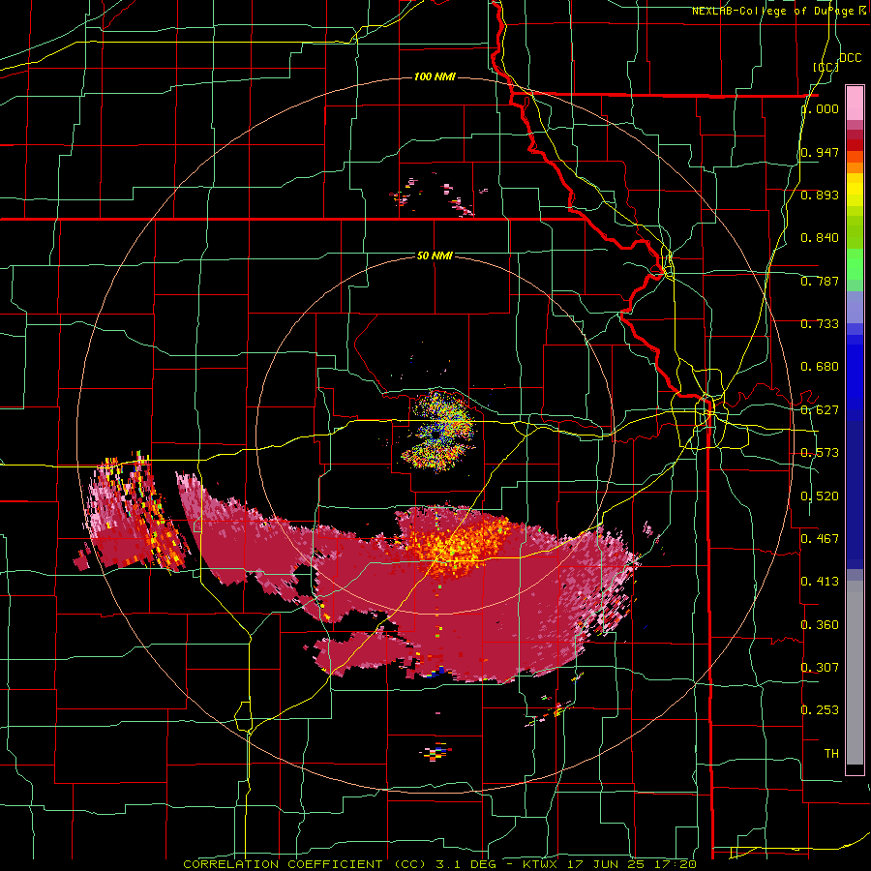Image resolution: width=871 pixels, height=871 pixels.
Task: Click the 100 NMI range ring label
Action: pyautogui.click(x=435, y=76)
